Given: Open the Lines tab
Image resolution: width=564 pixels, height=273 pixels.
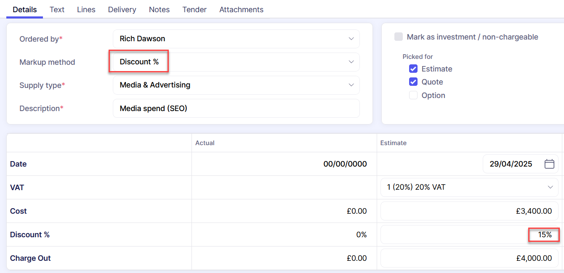Looking at the screenshot, I should click(x=86, y=9).
